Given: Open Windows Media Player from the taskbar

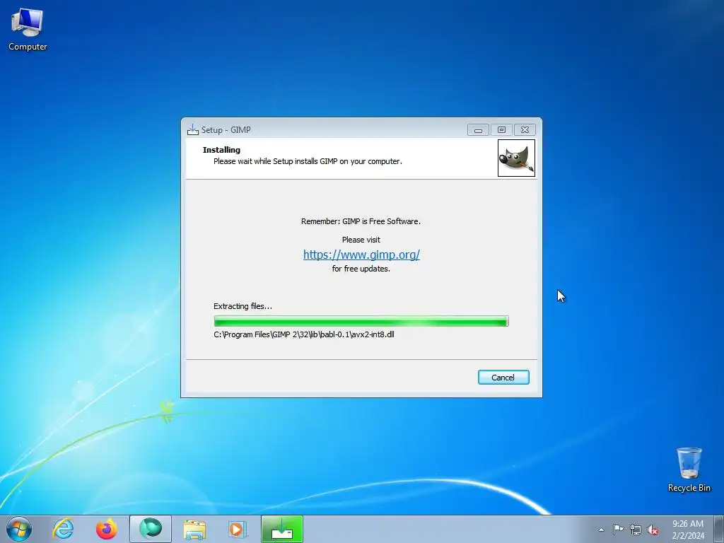Looking at the screenshot, I should tap(238, 529).
